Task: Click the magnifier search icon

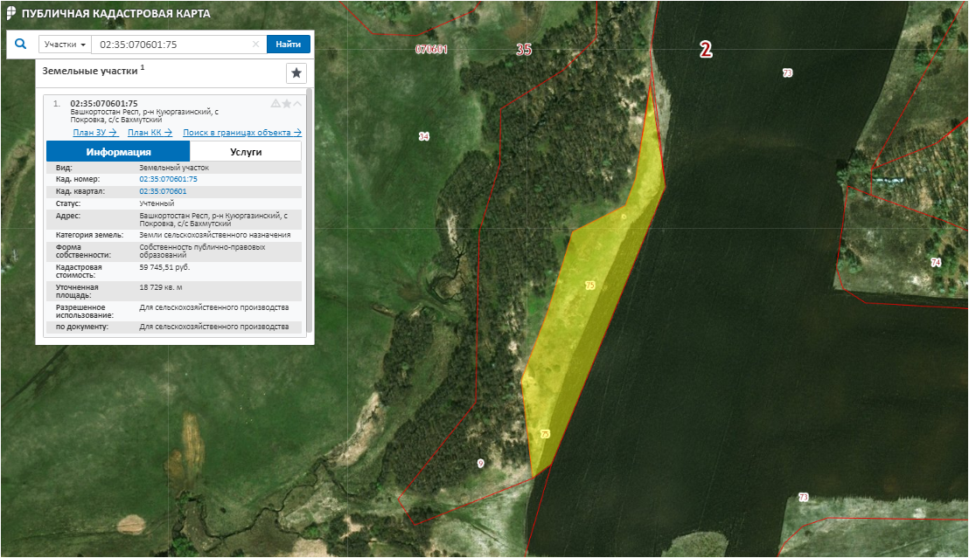Action: [21, 44]
